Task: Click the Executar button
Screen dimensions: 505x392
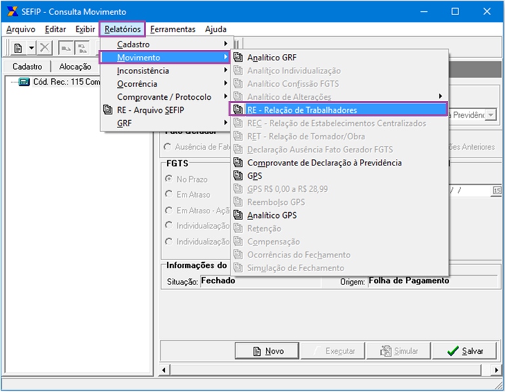Action: [333, 351]
